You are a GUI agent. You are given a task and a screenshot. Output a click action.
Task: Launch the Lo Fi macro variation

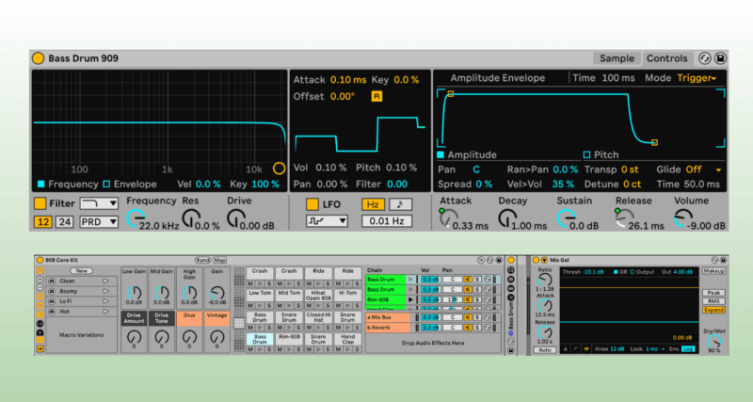pos(105,301)
